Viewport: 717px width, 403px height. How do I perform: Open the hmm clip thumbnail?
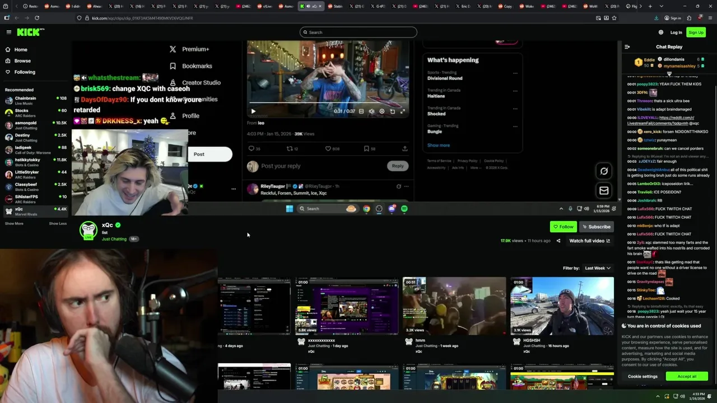(x=454, y=306)
